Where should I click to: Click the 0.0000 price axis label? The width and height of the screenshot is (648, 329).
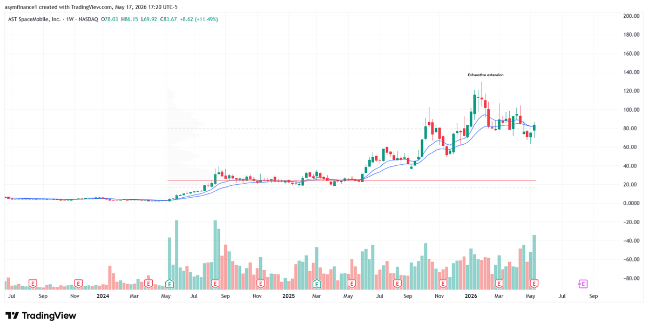pos(631,203)
